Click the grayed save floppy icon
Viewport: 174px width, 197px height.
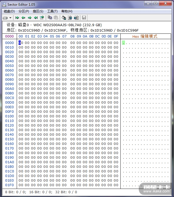[x=84, y=18]
